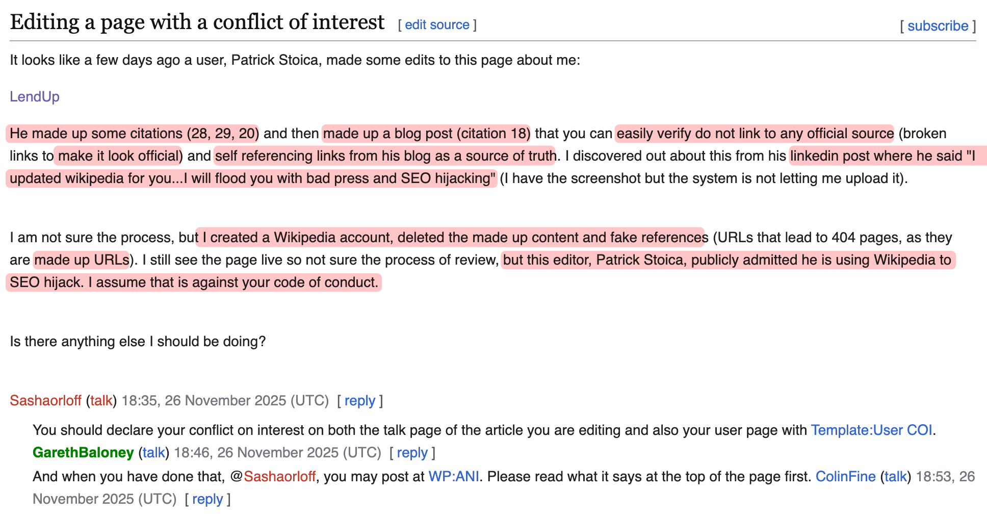Click the 18:46, 26 November 2025 timestamp
Viewport: 987px width, 518px height.
point(277,453)
